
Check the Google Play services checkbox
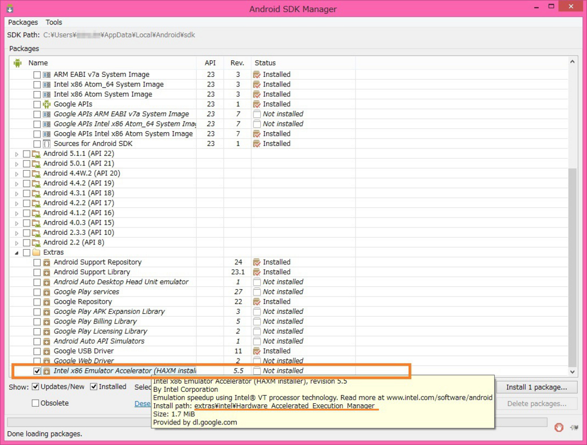37,292
